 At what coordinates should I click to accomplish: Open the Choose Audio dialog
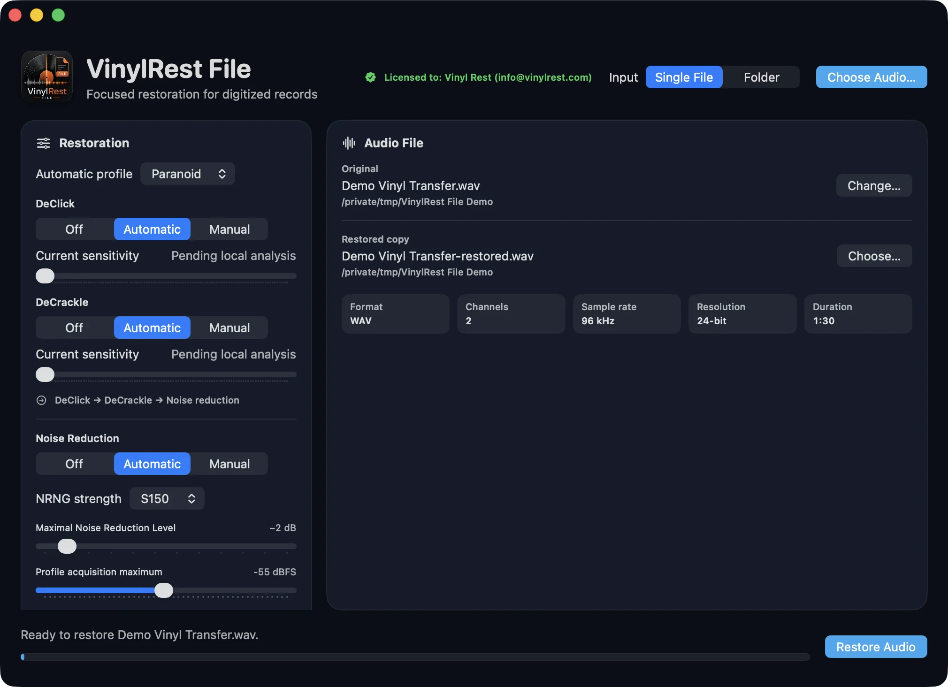pos(871,77)
